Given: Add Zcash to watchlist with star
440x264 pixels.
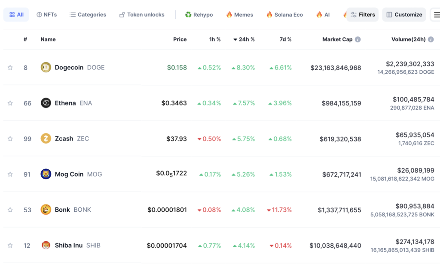Looking at the screenshot, I should tap(10, 138).
